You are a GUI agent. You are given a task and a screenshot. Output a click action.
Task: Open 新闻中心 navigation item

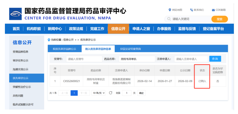pos(55,29)
